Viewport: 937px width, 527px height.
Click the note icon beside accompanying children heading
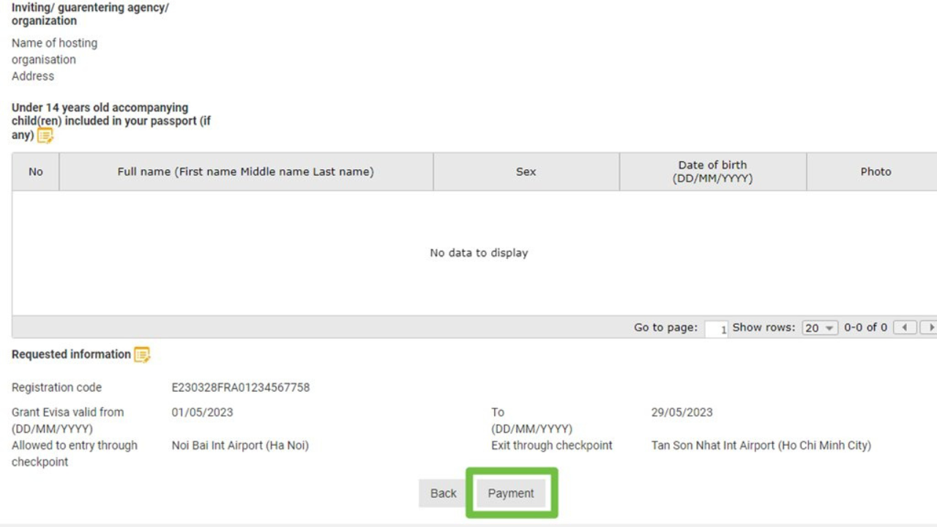(x=45, y=135)
